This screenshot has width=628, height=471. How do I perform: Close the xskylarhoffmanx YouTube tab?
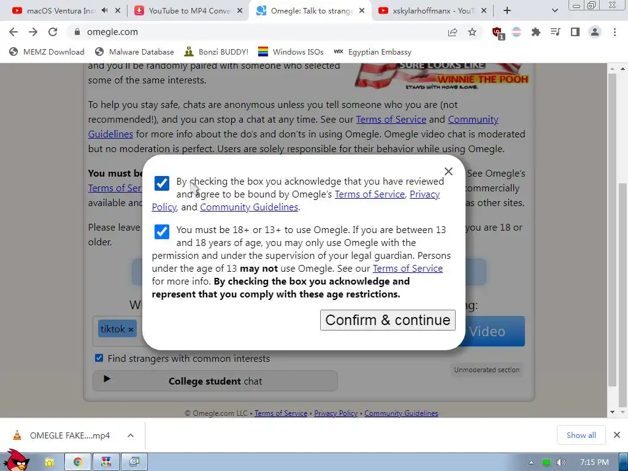tap(484, 11)
